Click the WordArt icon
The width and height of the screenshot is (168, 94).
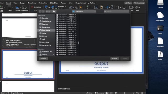point(107,7)
